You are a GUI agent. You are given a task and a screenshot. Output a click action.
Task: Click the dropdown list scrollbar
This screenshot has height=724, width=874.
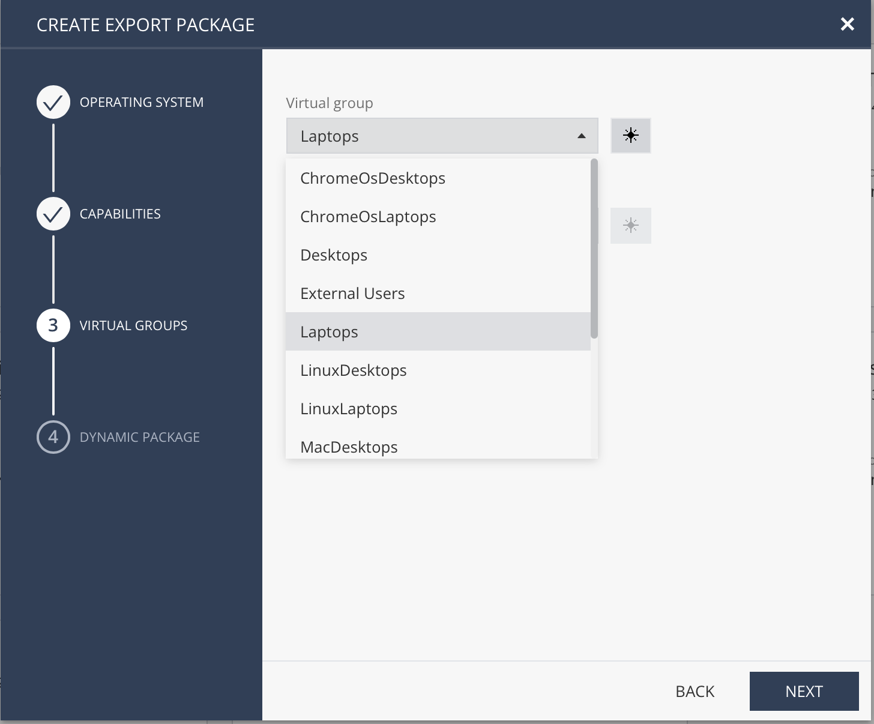594,249
